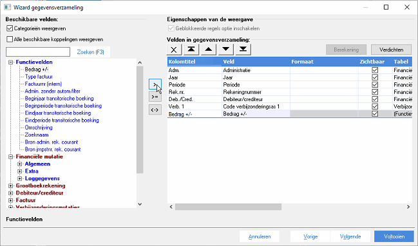418x246 pixels.
Task: Enable Alle beschikbare koppelingen weergeven
Action: pos(10,39)
